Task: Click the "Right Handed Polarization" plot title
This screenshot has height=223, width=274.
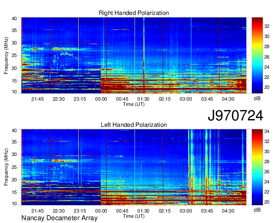Action: click(134, 13)
